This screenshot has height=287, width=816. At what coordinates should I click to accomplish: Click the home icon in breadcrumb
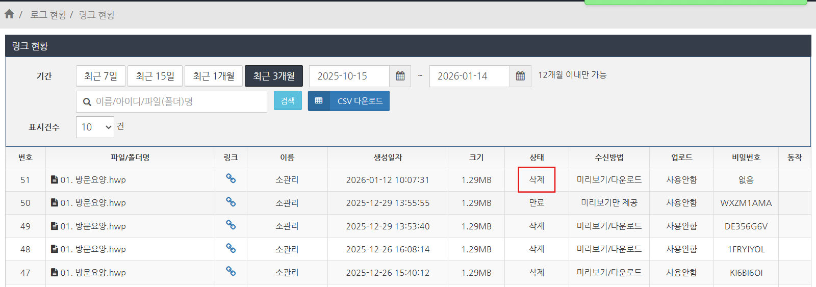(9, 14)
